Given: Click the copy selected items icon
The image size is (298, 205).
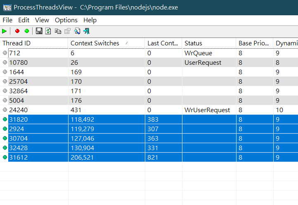Looking at the screenshot, I should coord(58,31).
